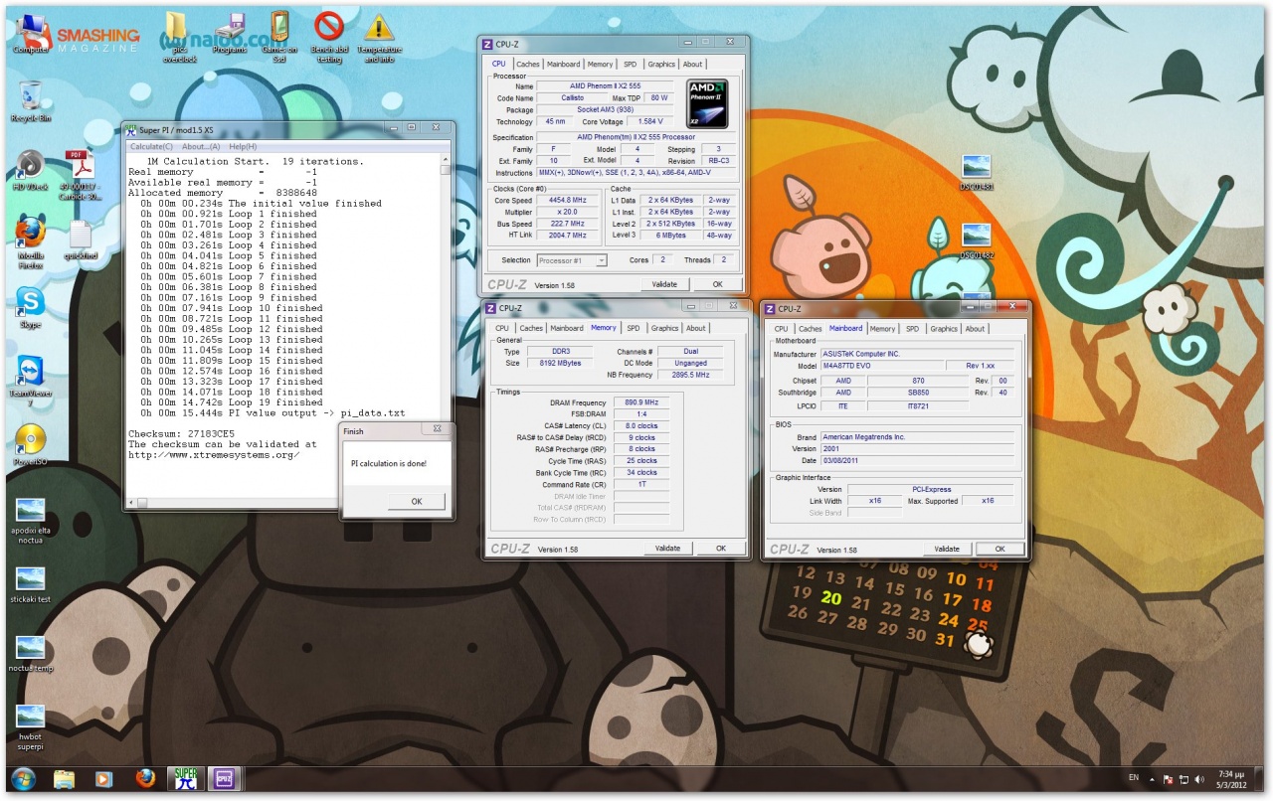Image resolution: width=1273 pixels, height=801 pixels.
Task: Click the Checksum: 27183CE5 line in Super PI
Action: 179,434
